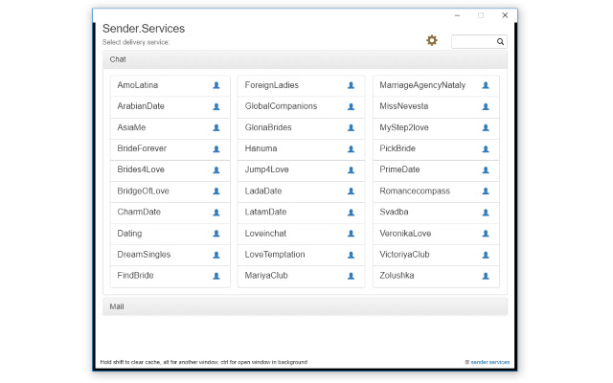Click the user icon beside Brides4Love
This screenshot has width=613, height=383.
click(216, 169)
